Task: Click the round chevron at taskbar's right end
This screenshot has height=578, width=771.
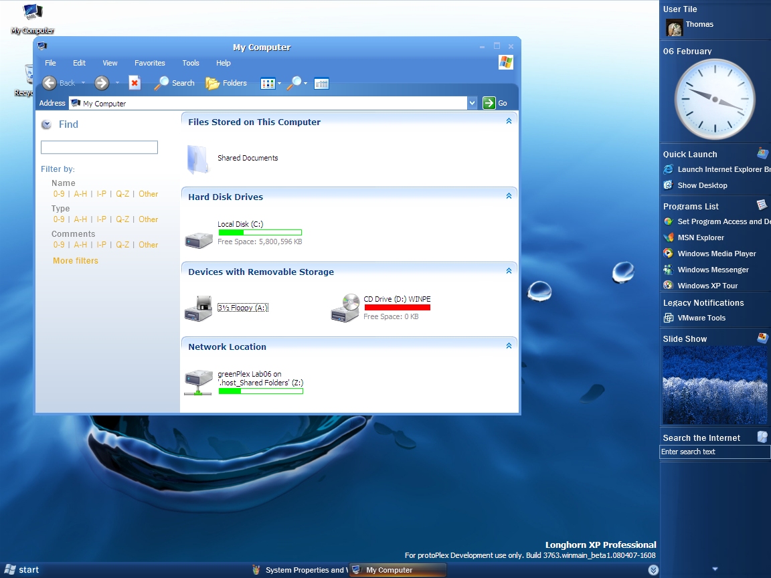Action: coord(653,570)
